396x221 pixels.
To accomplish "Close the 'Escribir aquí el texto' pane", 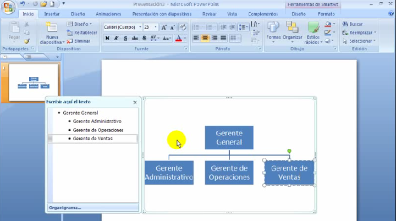I will pos(135,102).
